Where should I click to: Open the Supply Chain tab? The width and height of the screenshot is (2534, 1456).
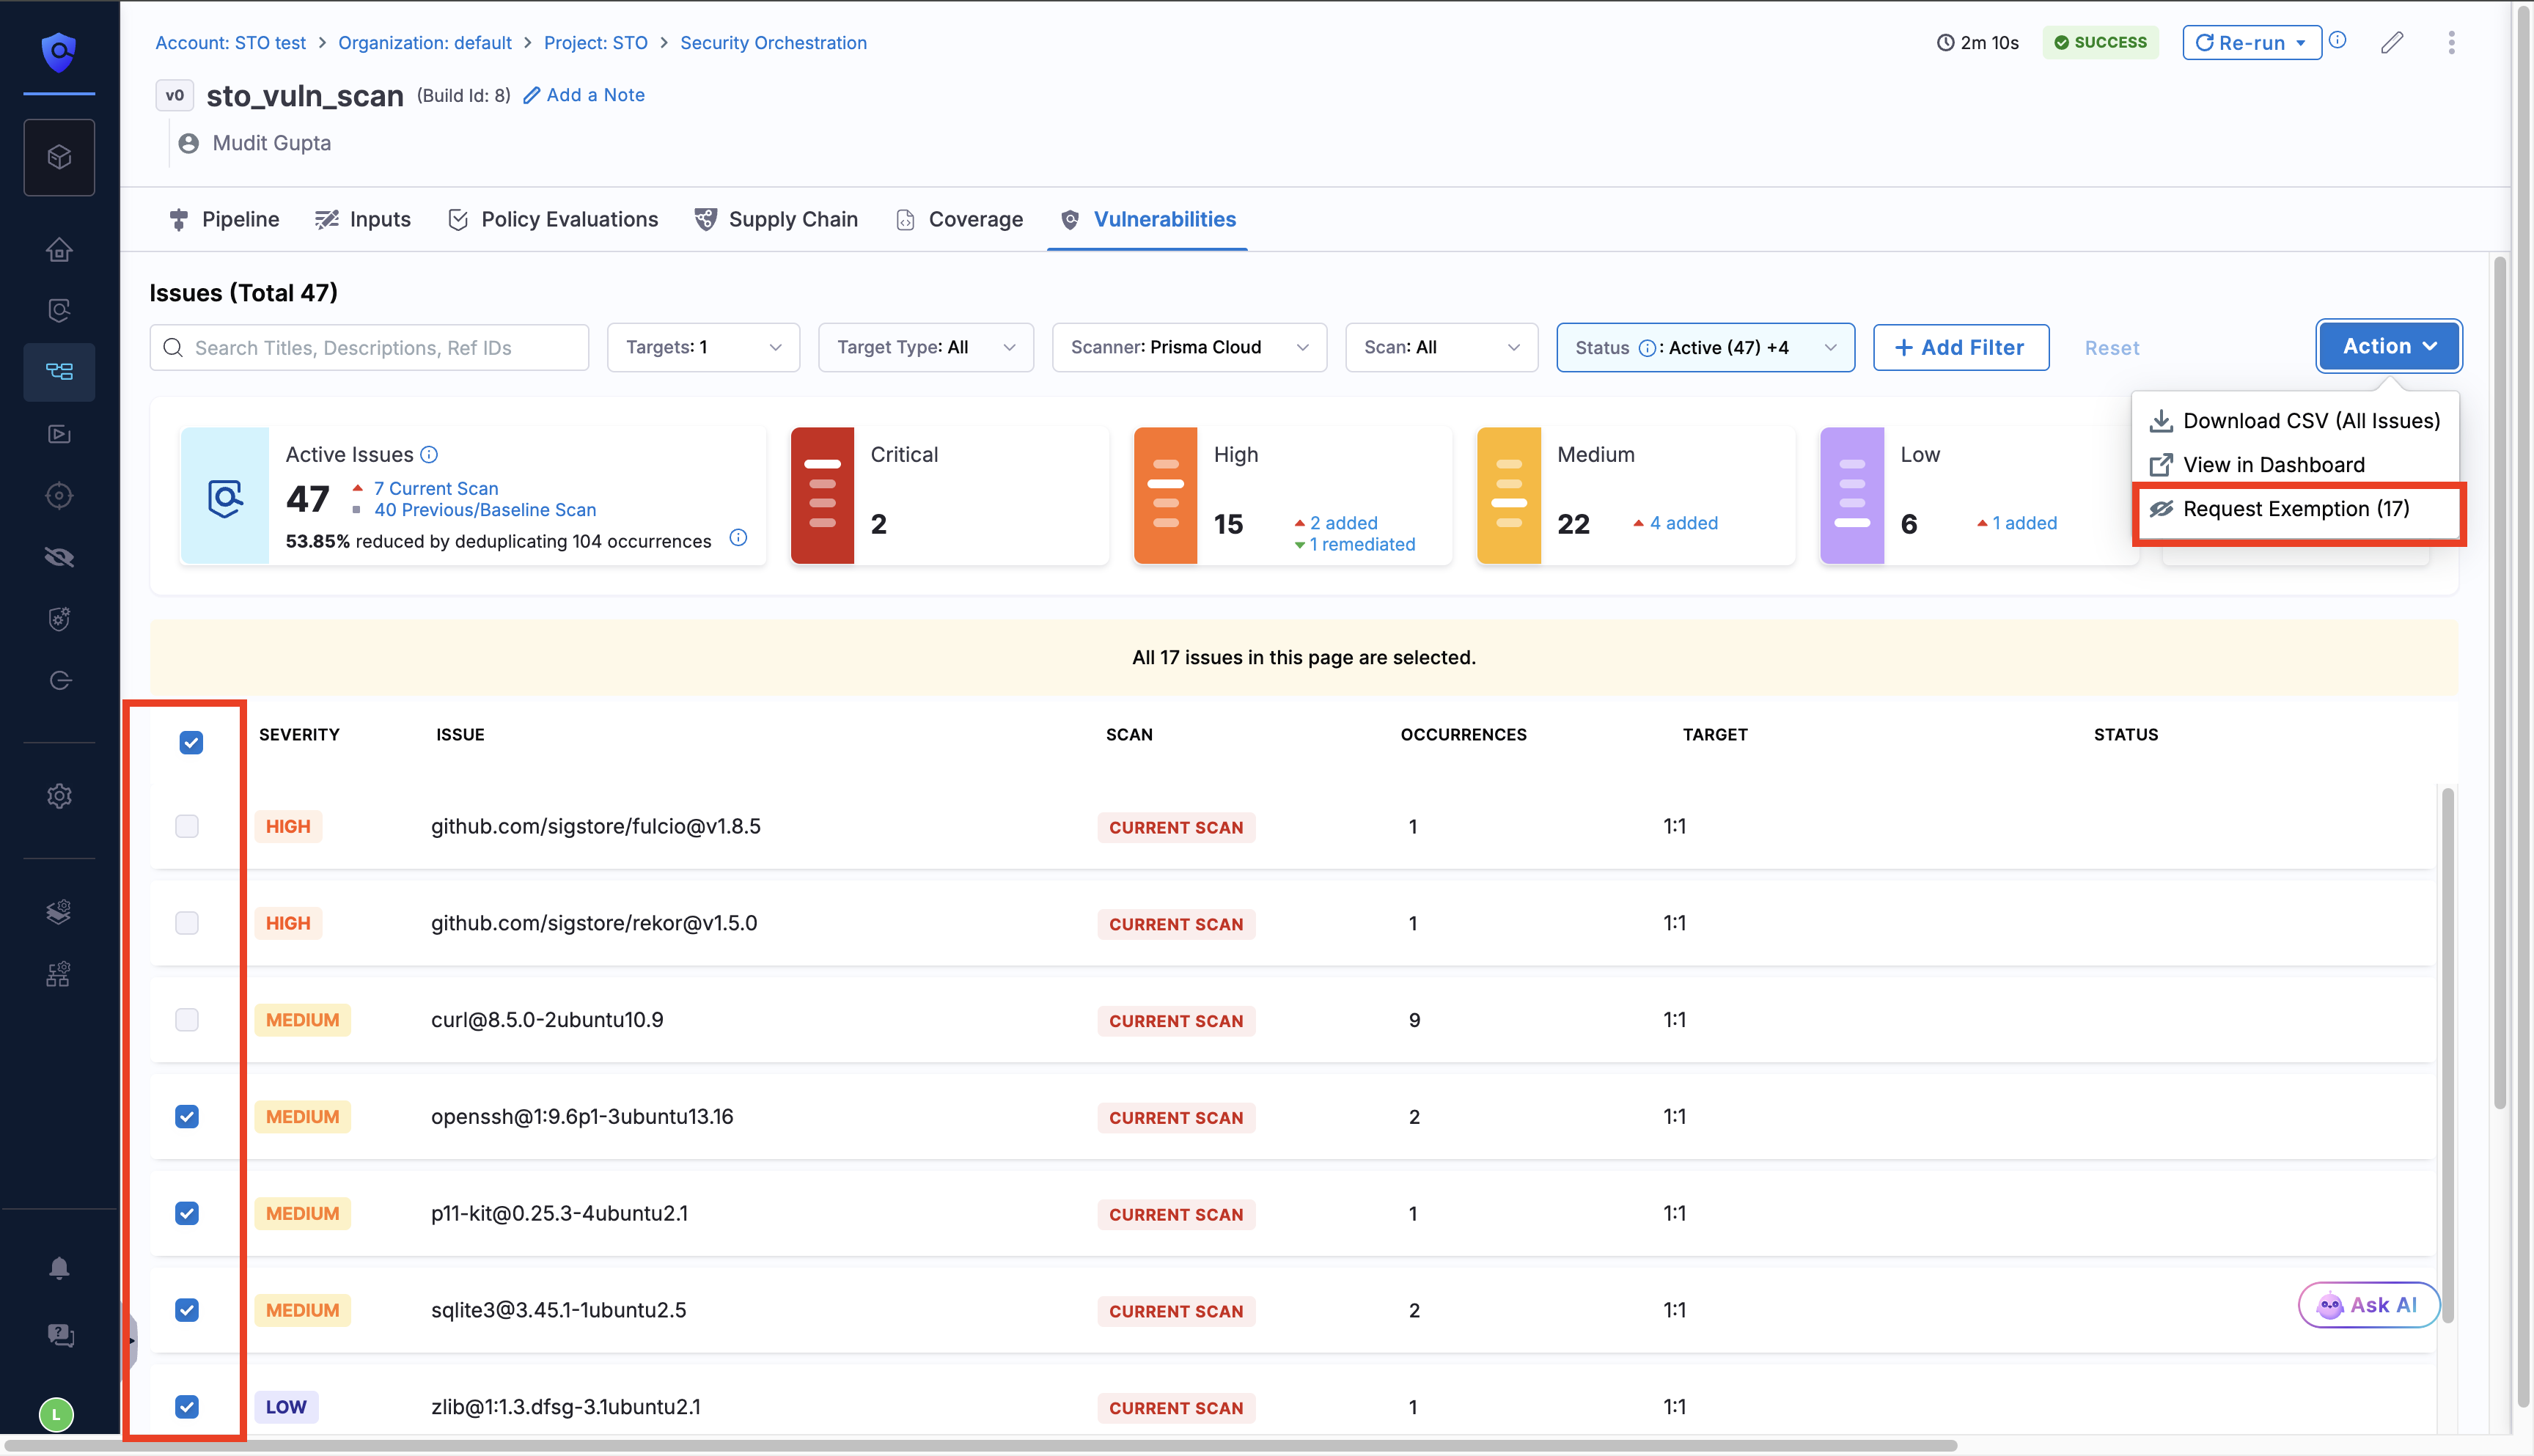776,219
